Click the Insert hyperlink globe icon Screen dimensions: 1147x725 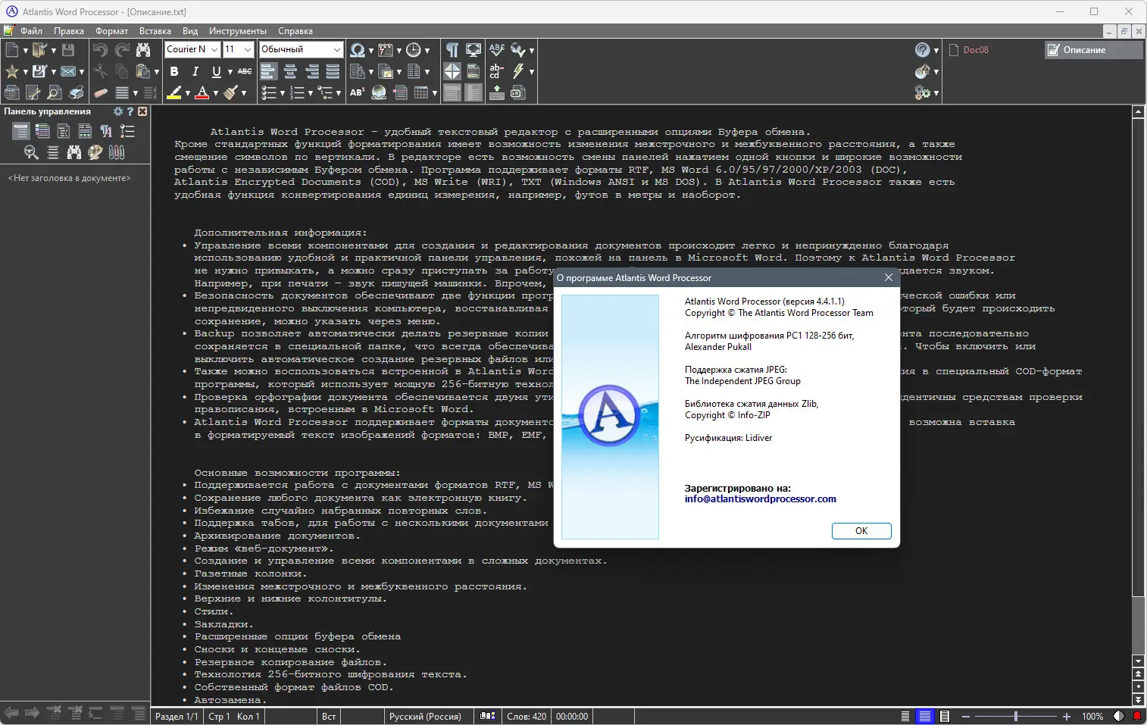point(379,92)
